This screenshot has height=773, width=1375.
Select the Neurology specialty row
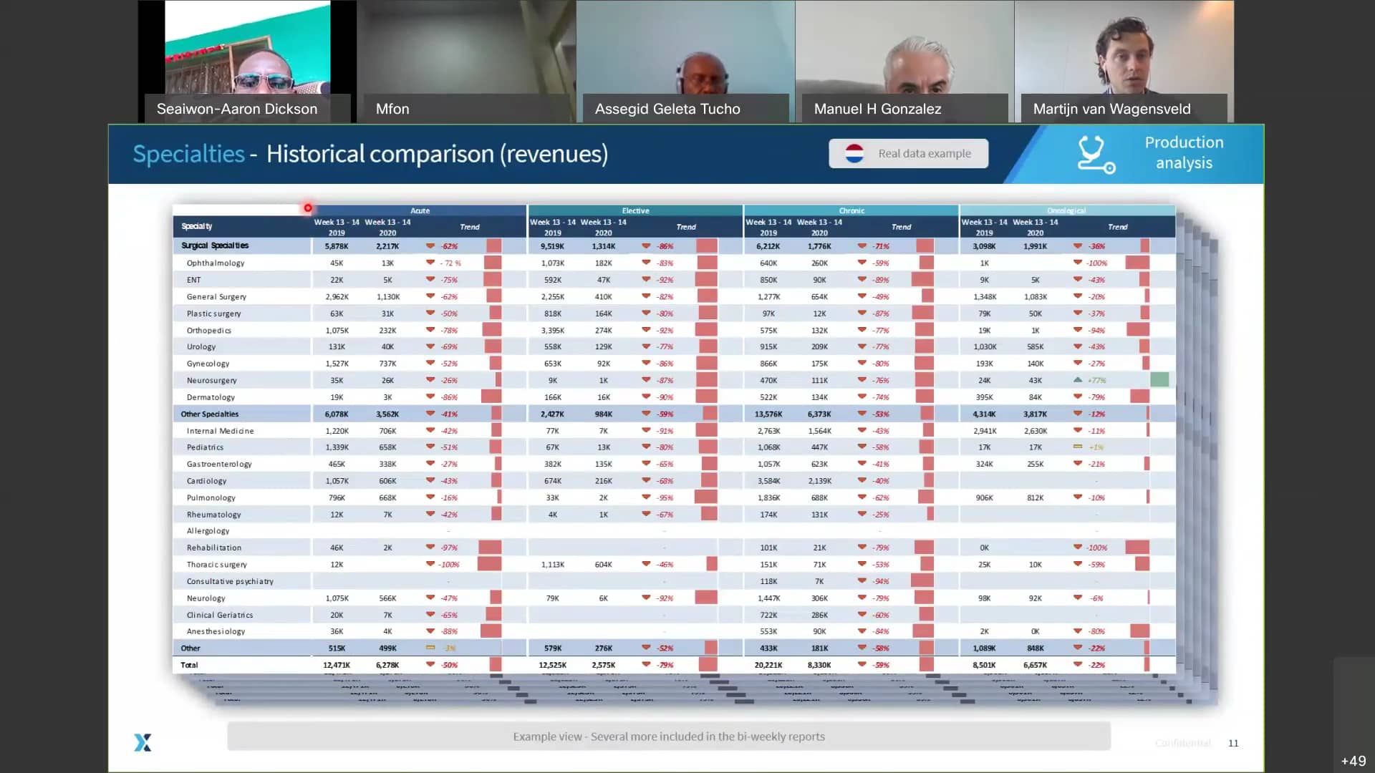coord(206,598)
